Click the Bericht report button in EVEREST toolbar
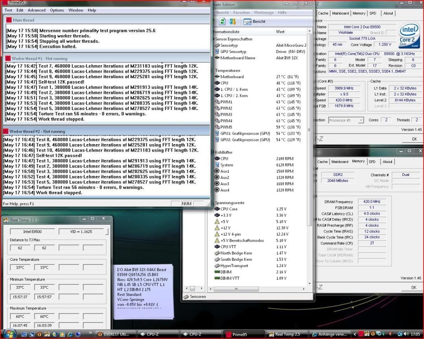 click(x=255, y=22)
